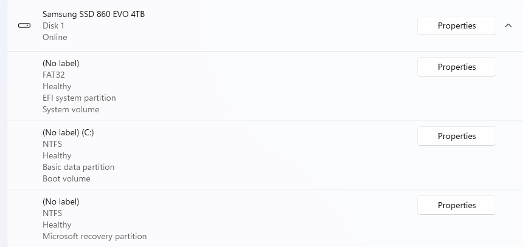Click Healthy status of the recovery partition

57,225
